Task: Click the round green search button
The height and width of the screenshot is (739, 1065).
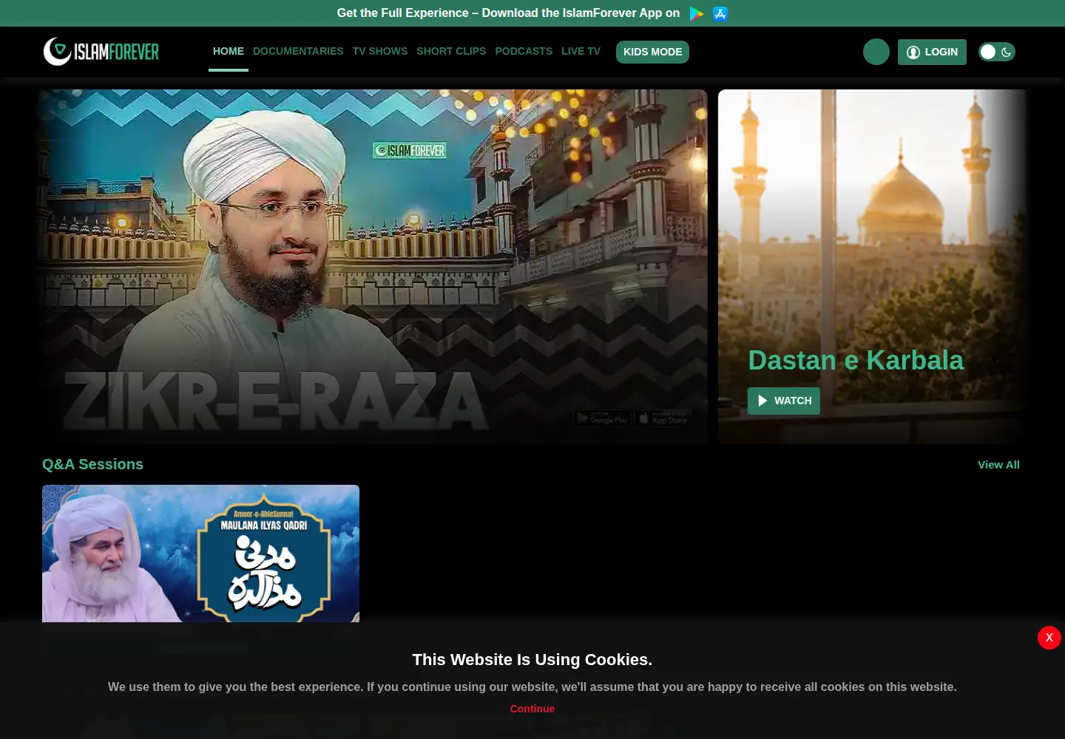Action: pyautogui.click(x=876, y=52)
